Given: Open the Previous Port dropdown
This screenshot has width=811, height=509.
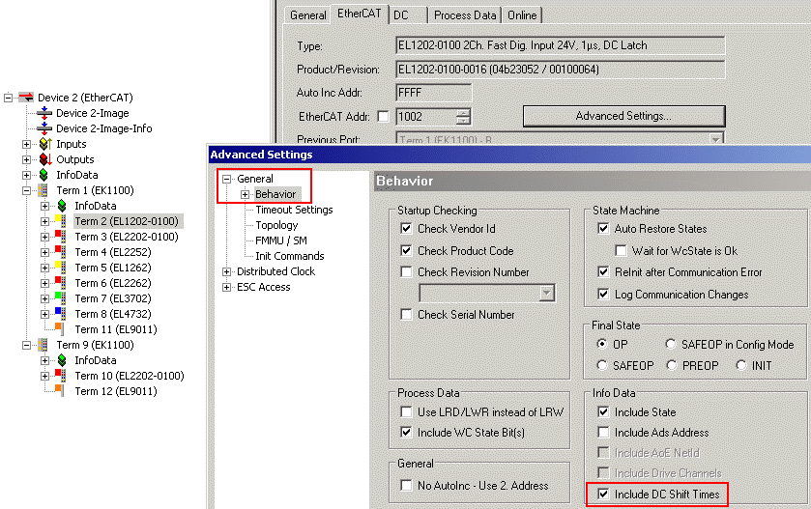Looking at the screenshot, I should (715, 139).
